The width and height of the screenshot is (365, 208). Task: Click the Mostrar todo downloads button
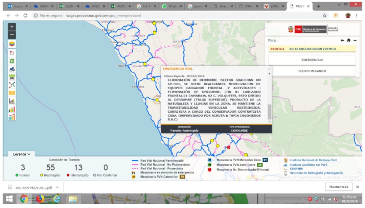tap(339, 187)
